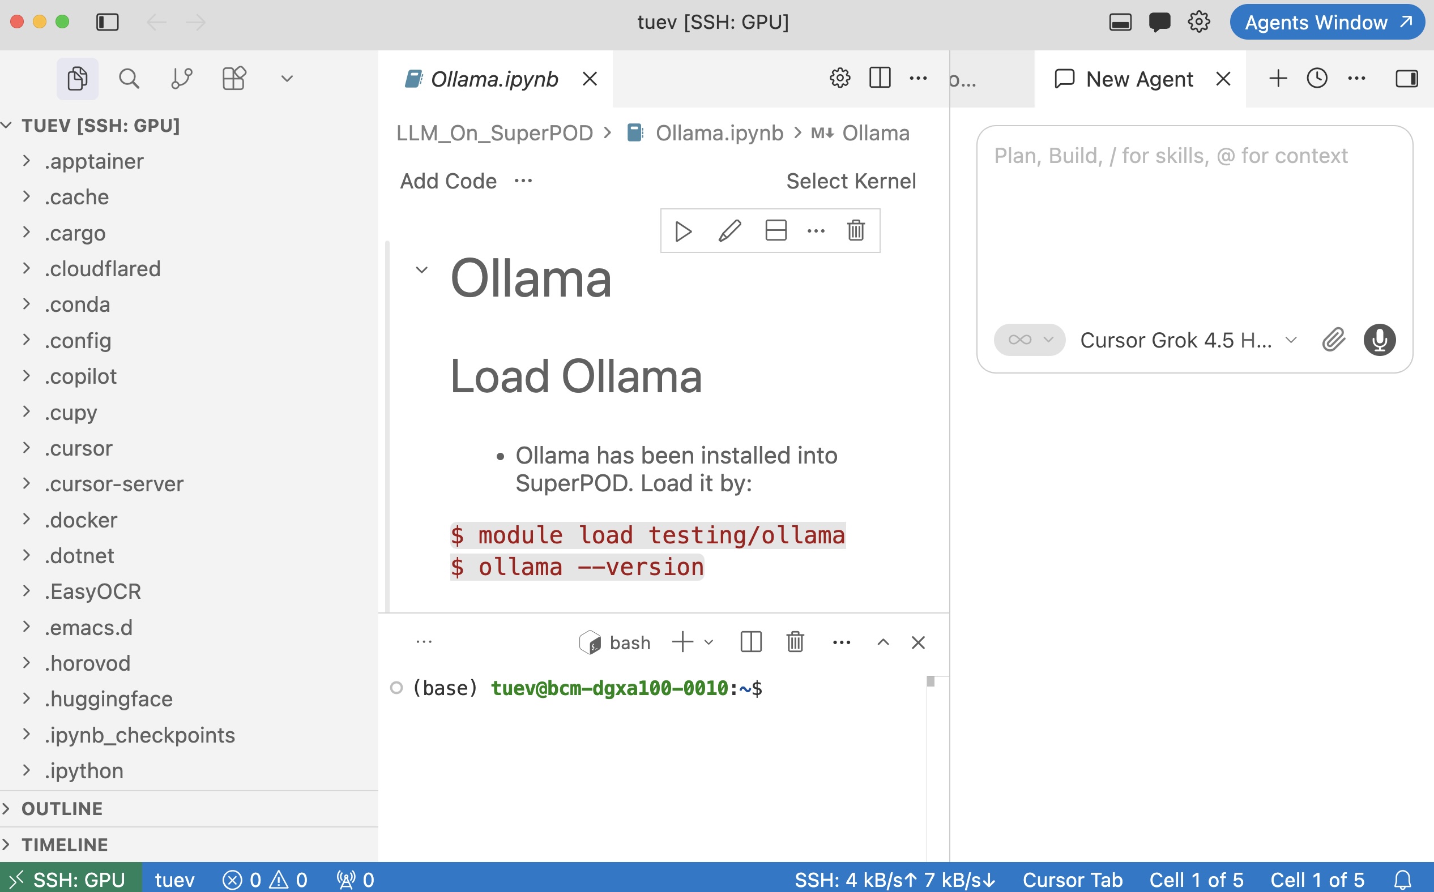
Task: Open the Search view icon
Action: [x=129, y=79]
